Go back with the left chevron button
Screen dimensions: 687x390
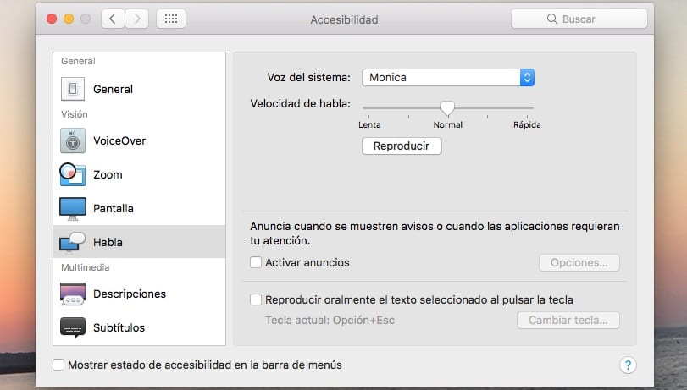[x=114, y=19]
